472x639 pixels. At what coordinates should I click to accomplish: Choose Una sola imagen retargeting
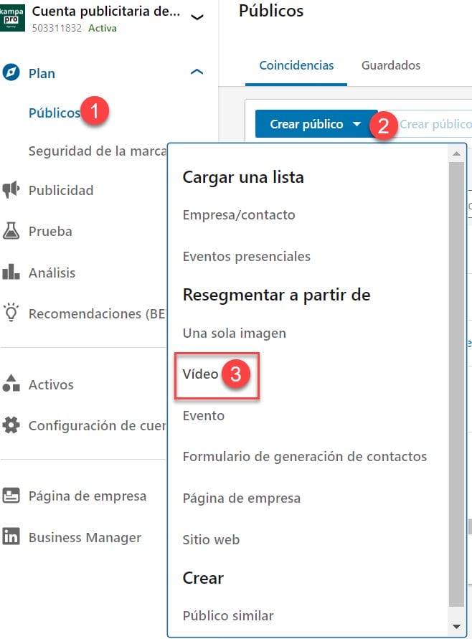tap(235, 333)
